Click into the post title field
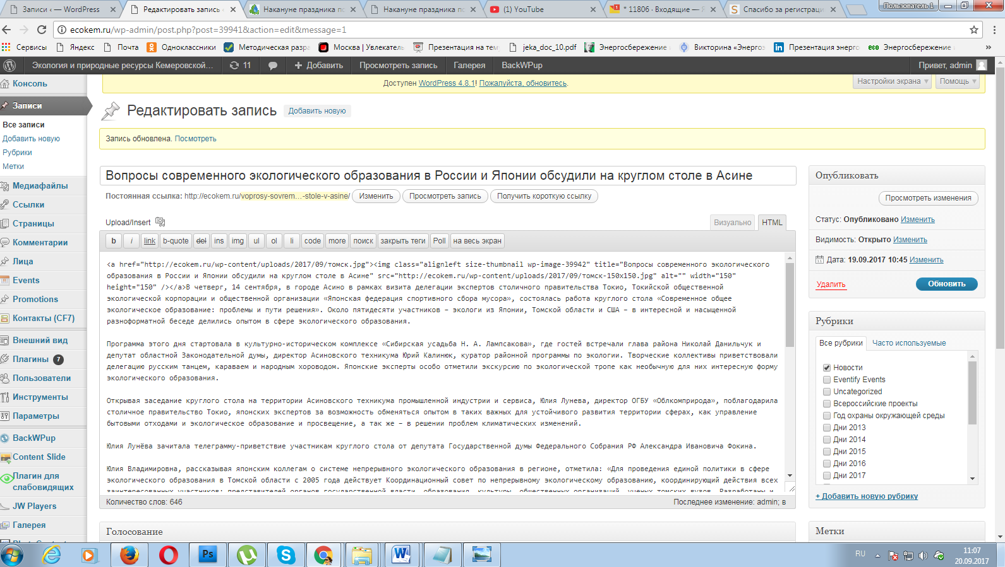 [448, 175]
